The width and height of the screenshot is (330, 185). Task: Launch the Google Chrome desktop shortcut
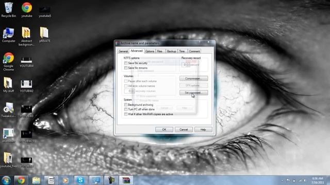[x=8, y=62]
